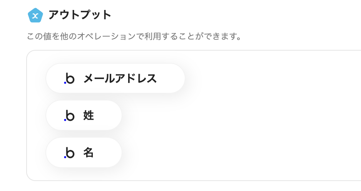Click the b logo in 名 chip
361x191 pixels.
69,153
